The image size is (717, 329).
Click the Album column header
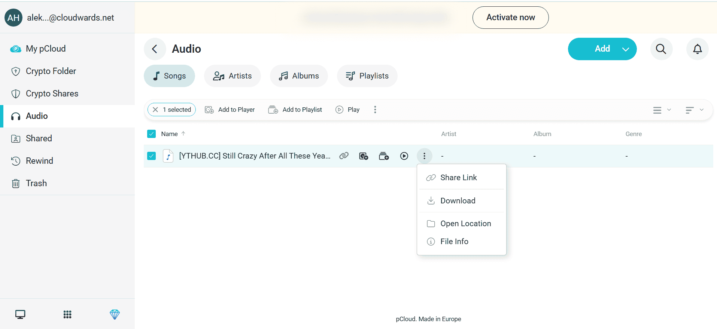[x=542, y=134]
